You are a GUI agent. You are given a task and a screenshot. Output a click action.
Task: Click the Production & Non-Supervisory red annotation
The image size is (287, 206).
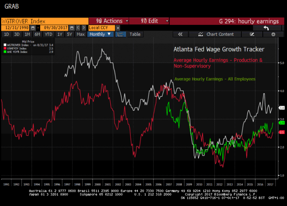[218, 63]
